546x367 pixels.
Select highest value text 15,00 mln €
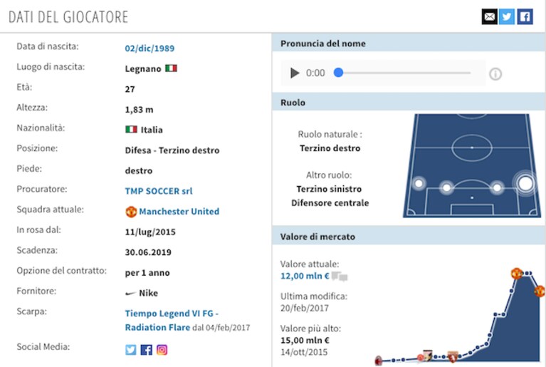pos(305,340)
